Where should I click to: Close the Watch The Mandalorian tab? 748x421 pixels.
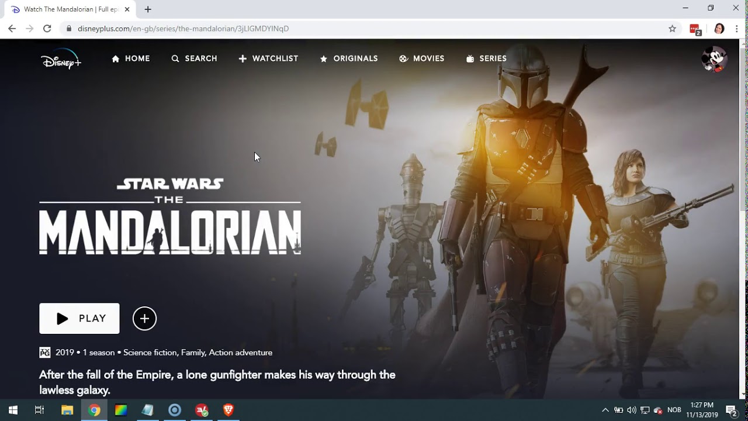[x=127, y=9]
